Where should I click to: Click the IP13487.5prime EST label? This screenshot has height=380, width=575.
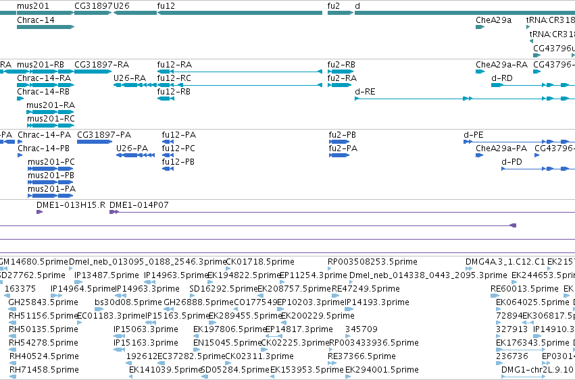point(107,275)
